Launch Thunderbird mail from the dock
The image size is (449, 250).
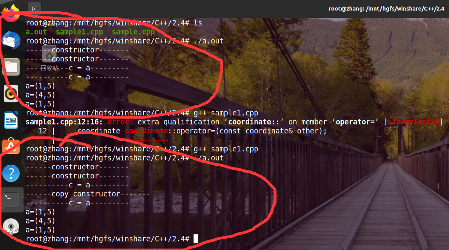coord(11,40)
